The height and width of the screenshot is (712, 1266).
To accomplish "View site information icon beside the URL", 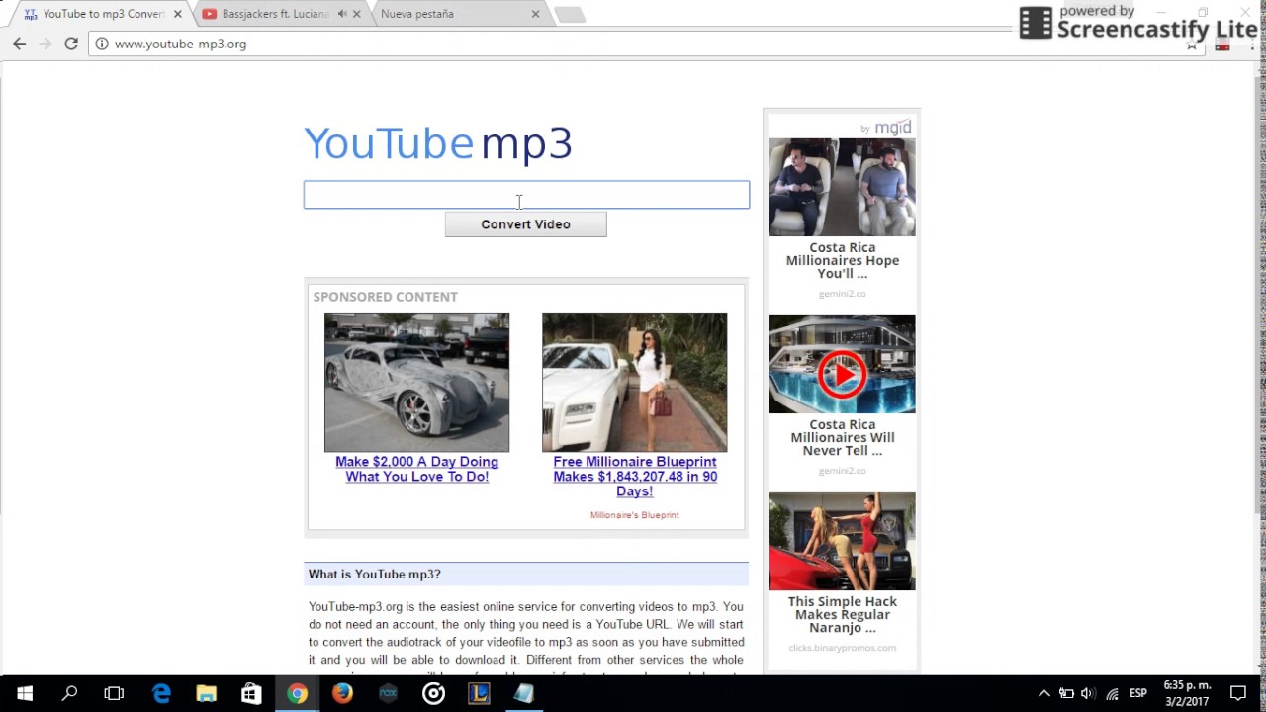I will tap(102, 44).
